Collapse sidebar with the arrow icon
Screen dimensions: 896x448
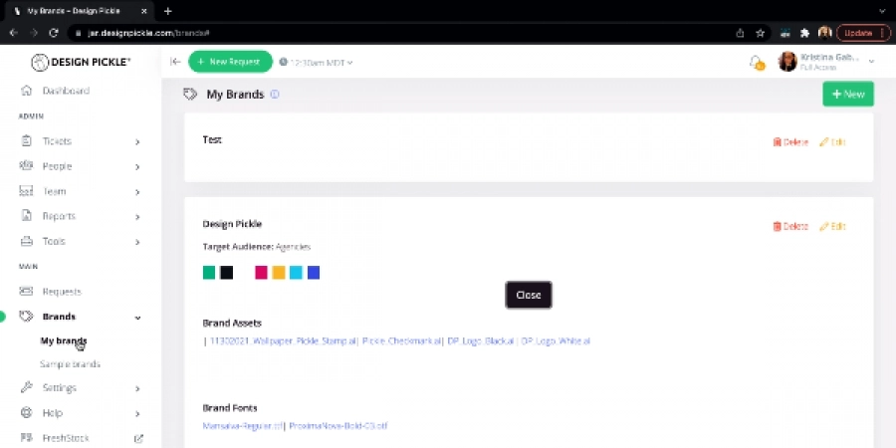[x=175, y=62]
